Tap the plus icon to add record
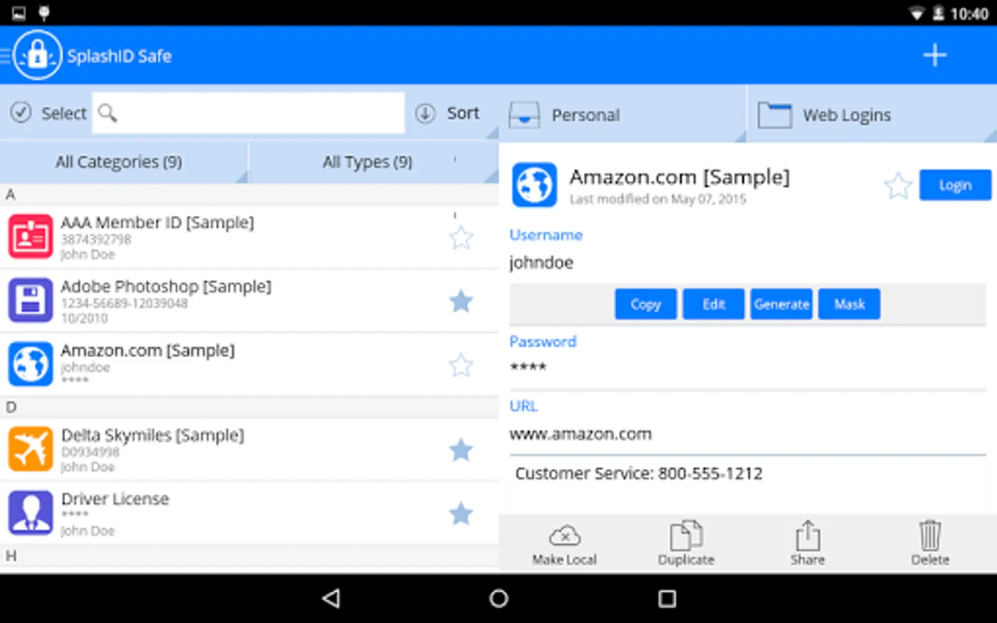Screen dimensions: 997x623 point(935,55)
